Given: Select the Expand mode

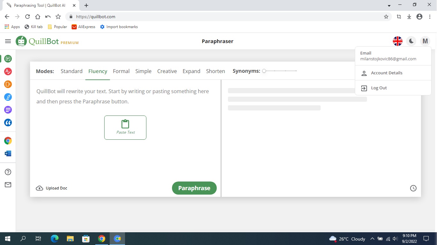Looking at the screenshot, I should pos(191,71).
